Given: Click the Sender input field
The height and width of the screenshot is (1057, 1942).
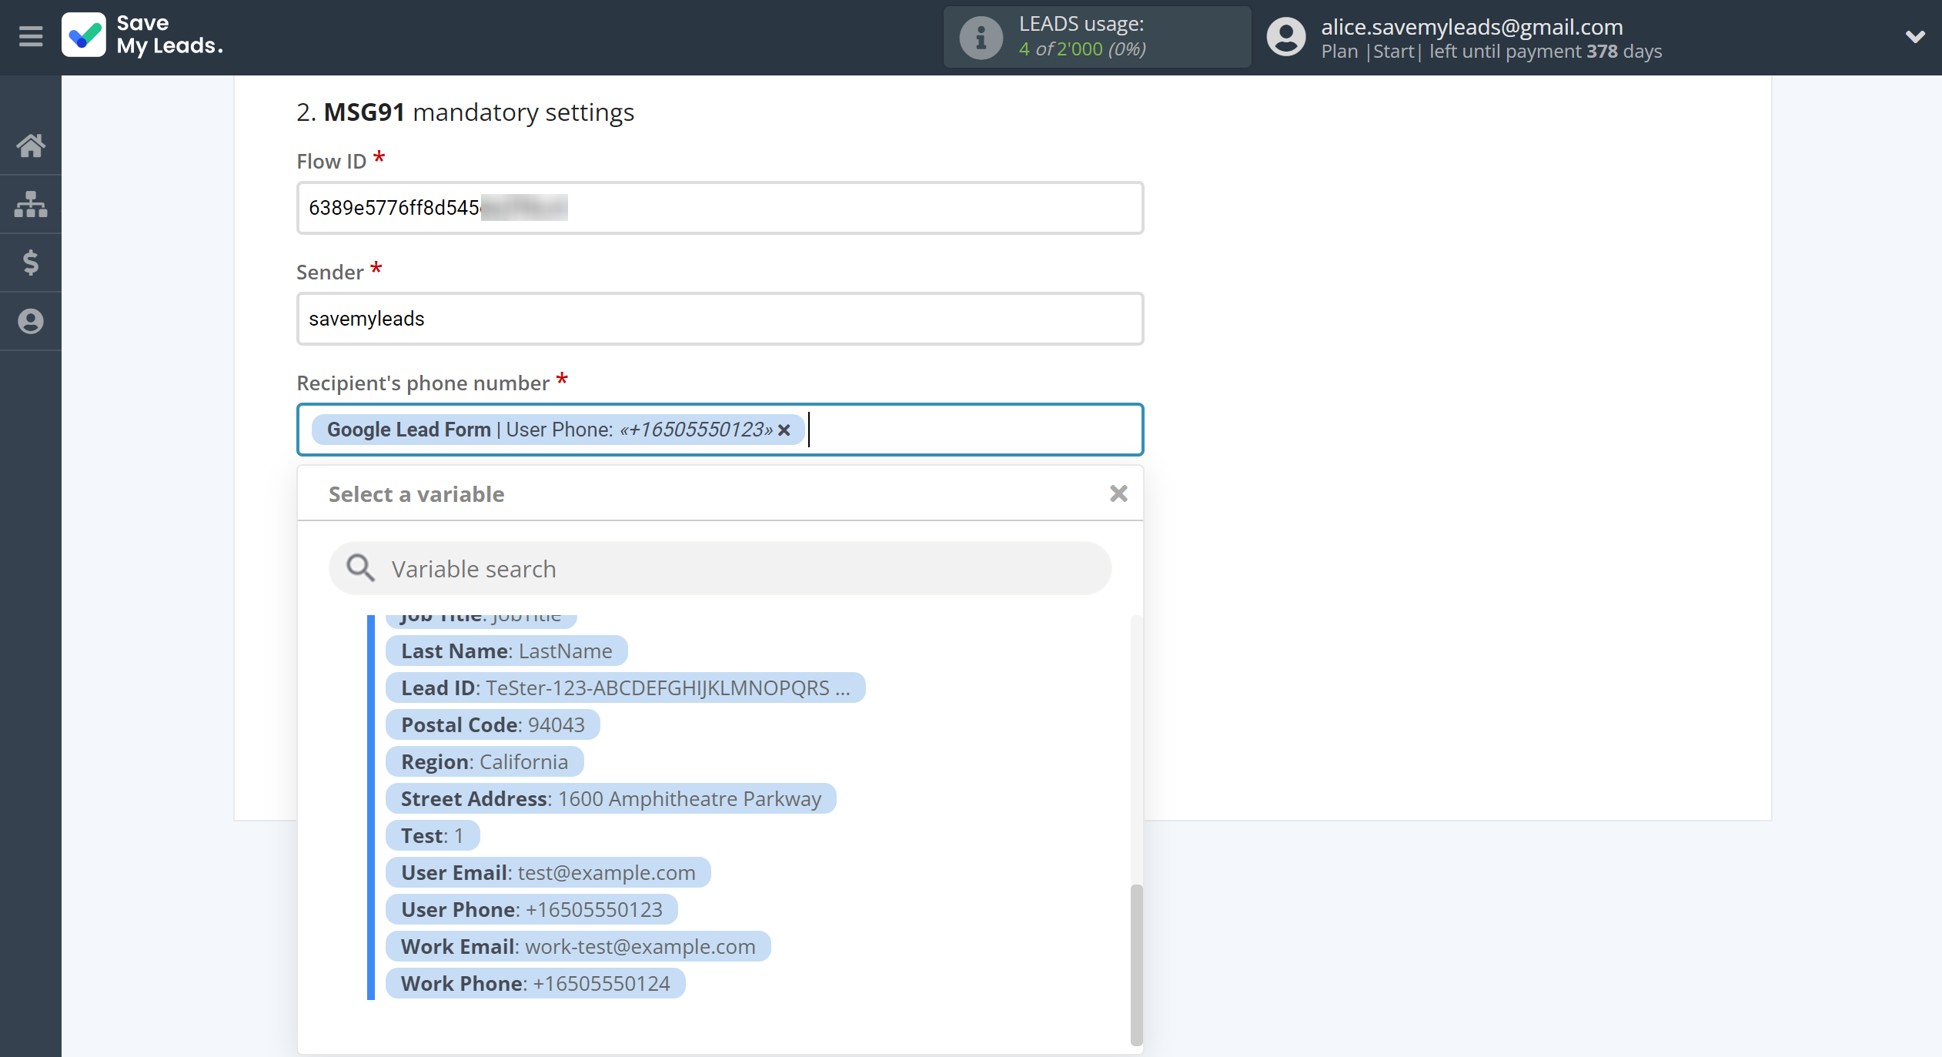Looking at the screenshot, I should tap(720, 319).
